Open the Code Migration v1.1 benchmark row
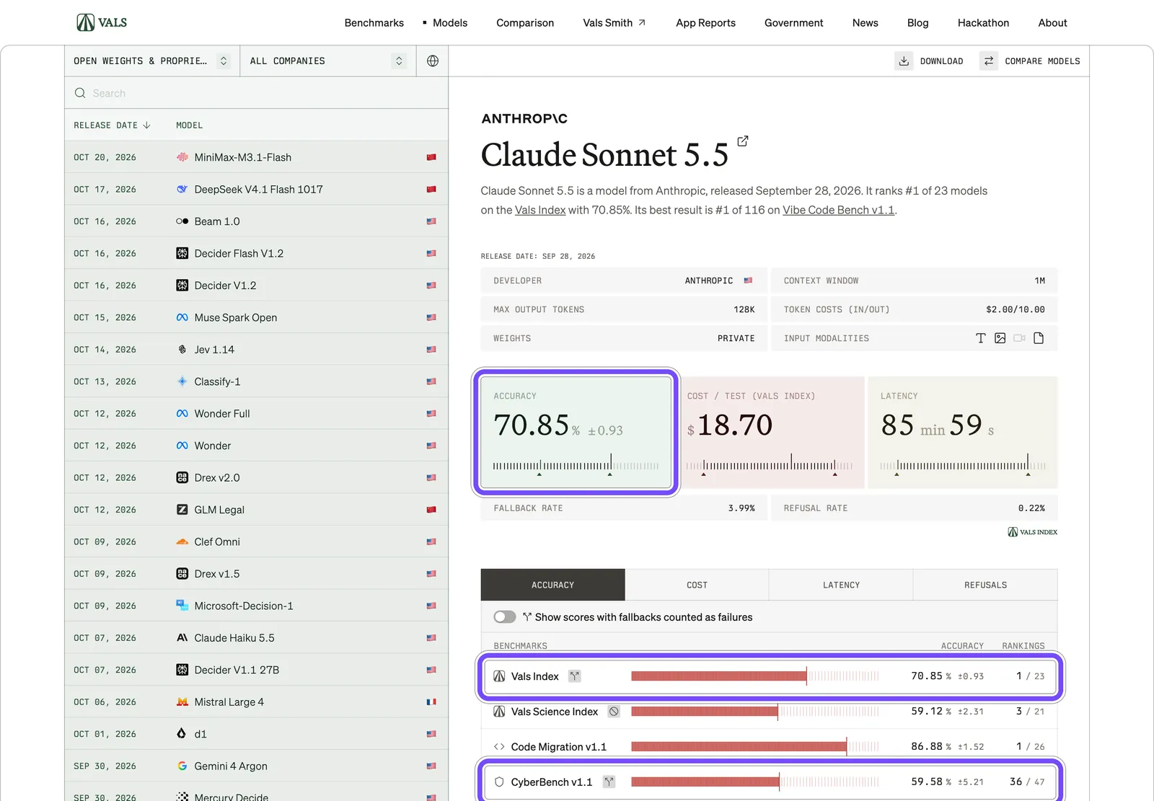The width and height of the screenshot is (1154, 801). 769,747
